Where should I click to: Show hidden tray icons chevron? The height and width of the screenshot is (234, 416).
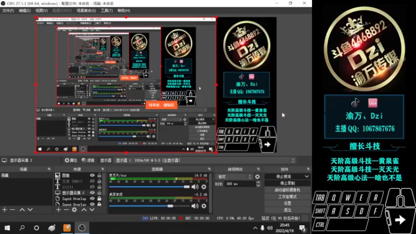tap(255, 228)
